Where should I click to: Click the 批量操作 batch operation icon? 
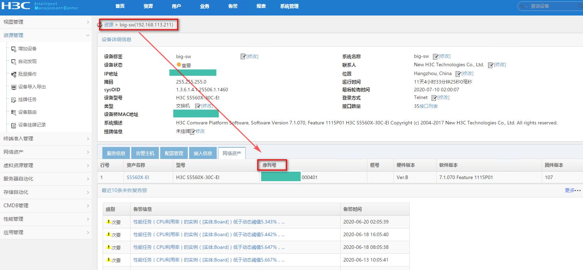click(x=14, y=74)
